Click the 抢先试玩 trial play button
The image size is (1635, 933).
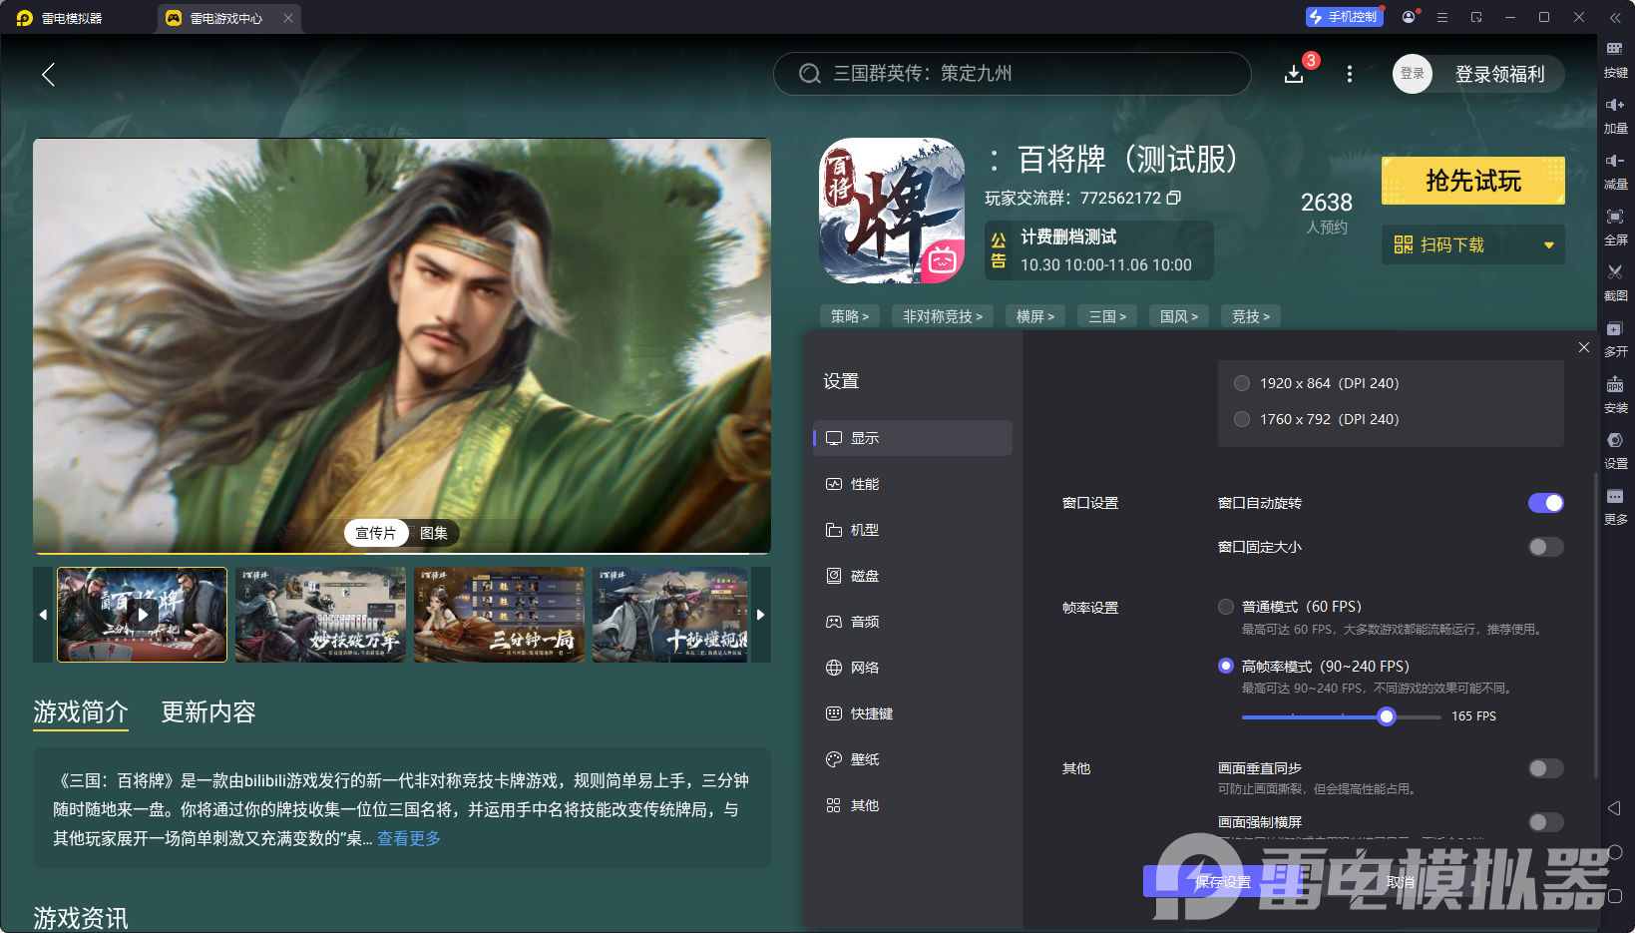pyautogui.click(x=1472, y=181)
